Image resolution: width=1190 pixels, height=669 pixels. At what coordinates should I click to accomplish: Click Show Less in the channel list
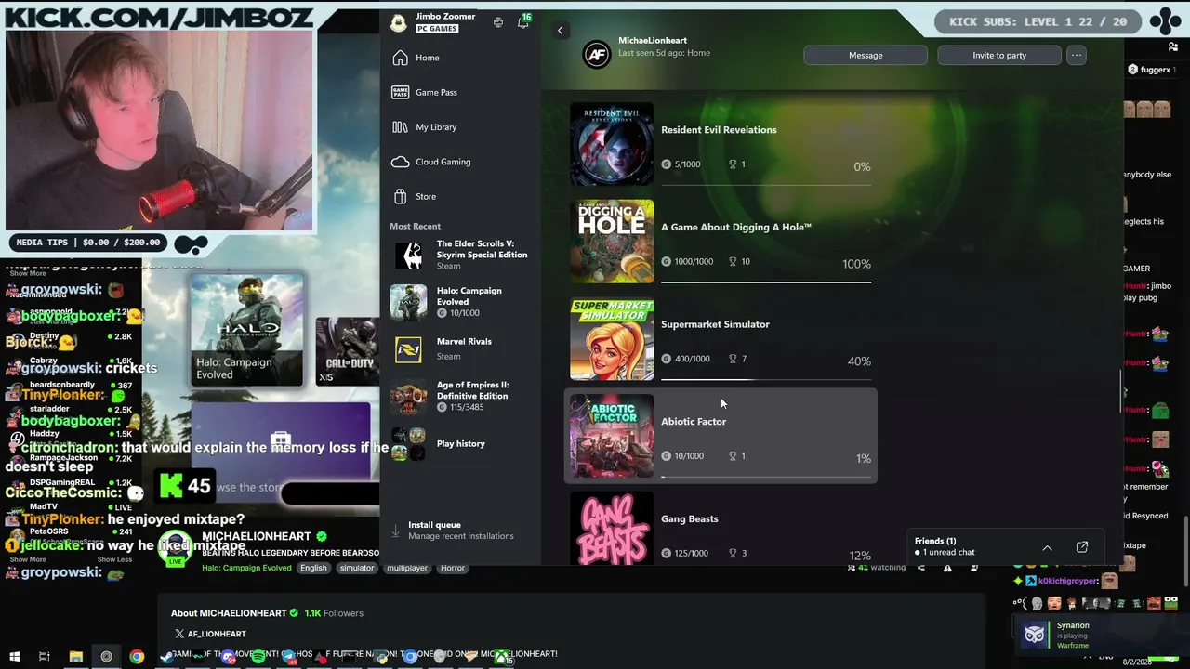pos(114,559)
